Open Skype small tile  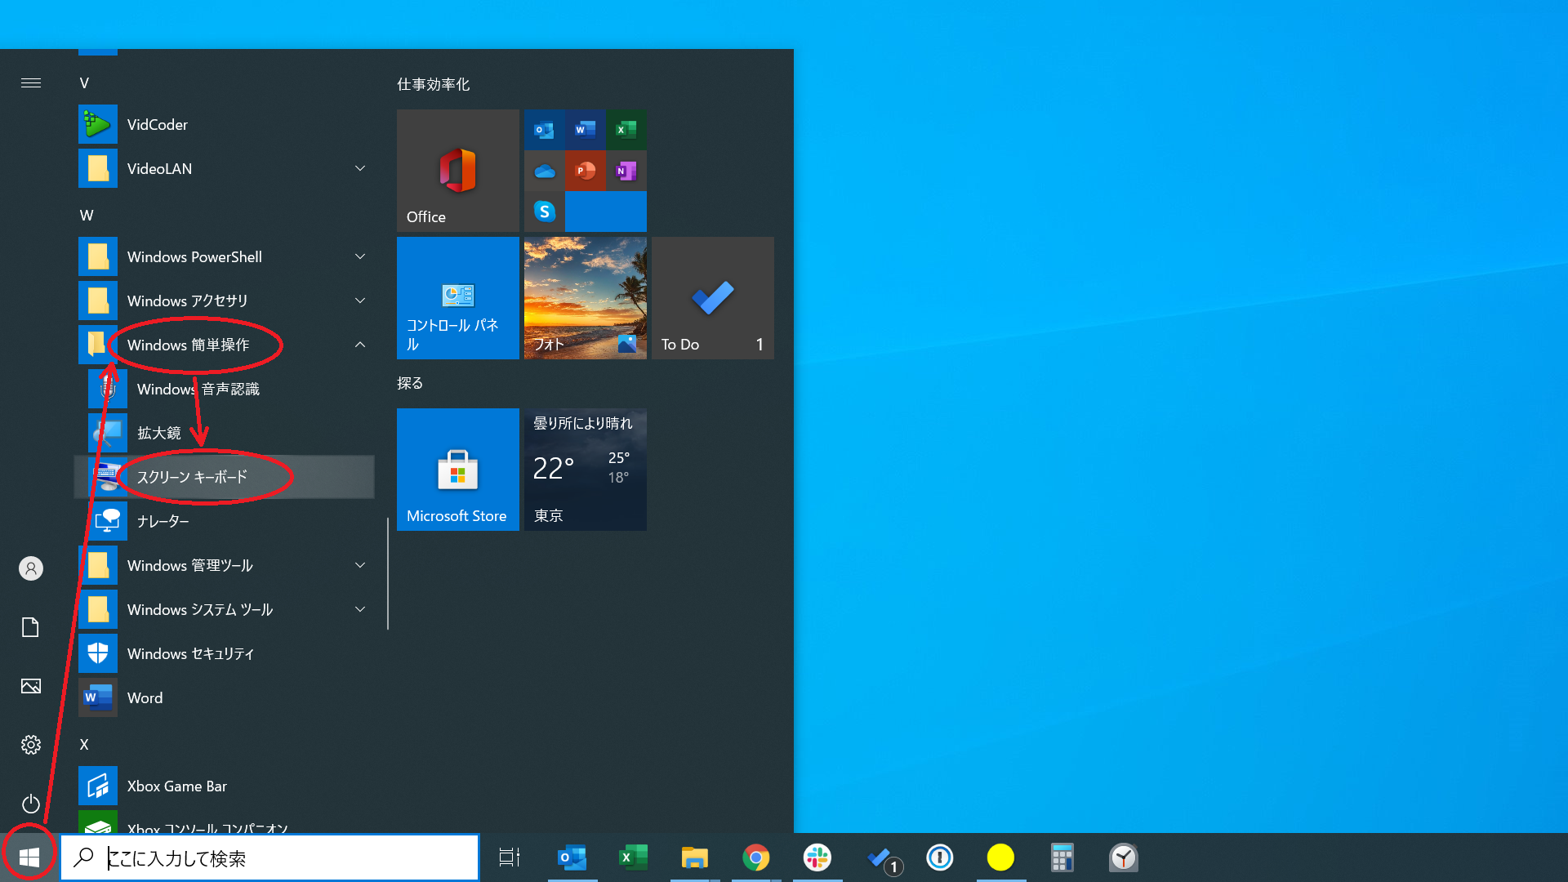(544, 212)
